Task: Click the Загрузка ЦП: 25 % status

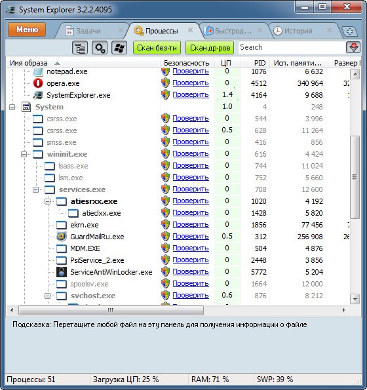Action: [x=126, y=380]
